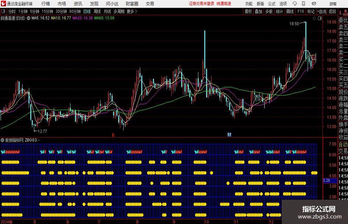Click the 通达信 red logo icon
Image resolution: width=348 pixels, height=224 pixels.
click(x=3, y=4)
